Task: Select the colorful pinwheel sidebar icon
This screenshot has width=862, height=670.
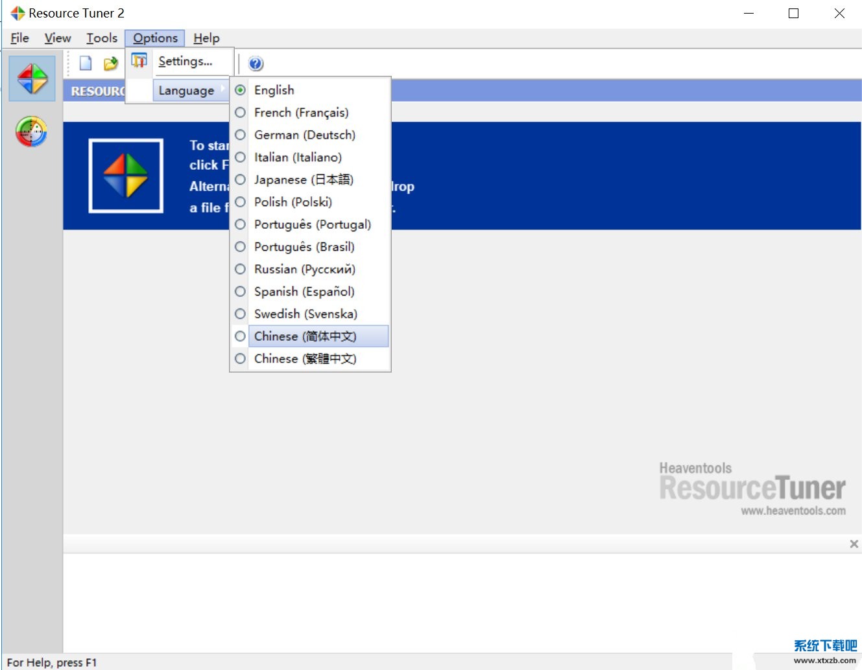Action: click(32, 78)
